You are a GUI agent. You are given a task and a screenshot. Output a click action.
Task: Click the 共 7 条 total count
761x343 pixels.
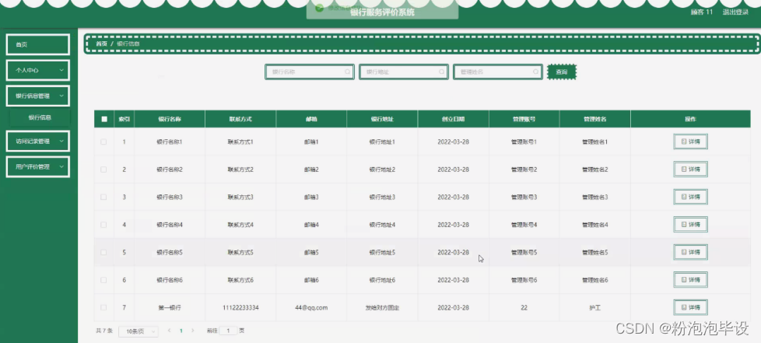click(103, 331)
